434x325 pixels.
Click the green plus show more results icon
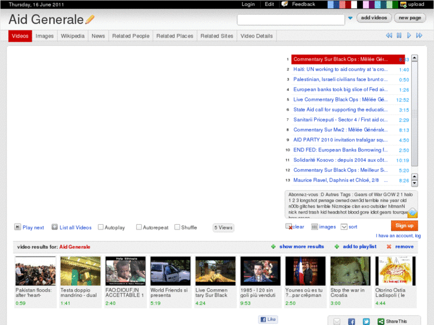point(273,246)
